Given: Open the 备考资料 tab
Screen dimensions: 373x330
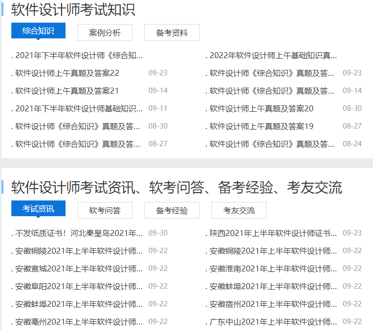Looking at the screenshot, I should click(172, 33).
